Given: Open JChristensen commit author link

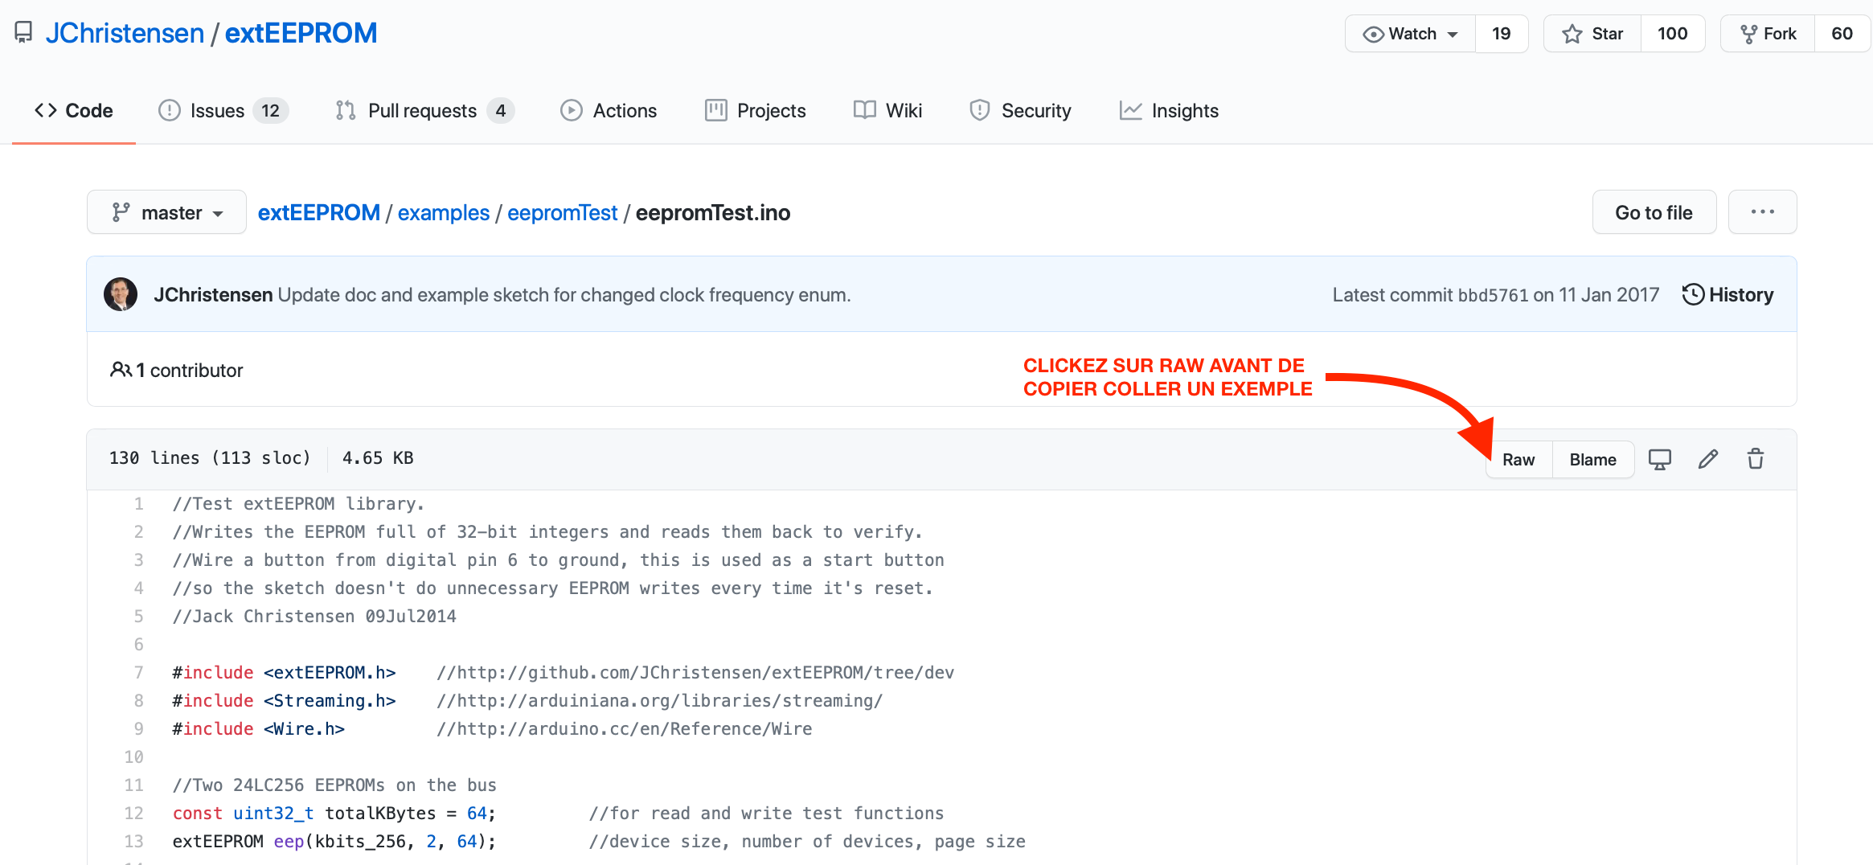Looking at the screenshot, I should click(213, 295).
